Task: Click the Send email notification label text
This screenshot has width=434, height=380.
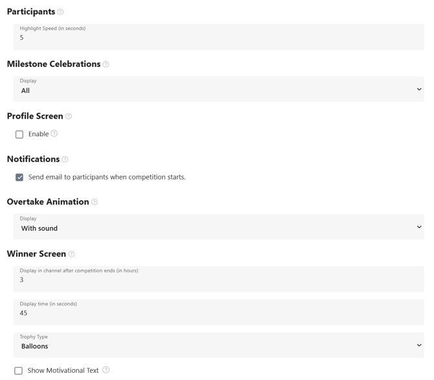Action: point(107,177)
